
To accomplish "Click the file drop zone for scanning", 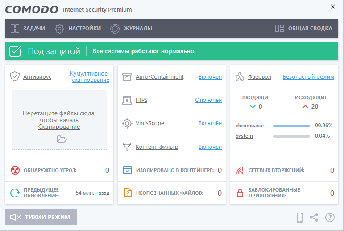I will [x=59, y=120].
